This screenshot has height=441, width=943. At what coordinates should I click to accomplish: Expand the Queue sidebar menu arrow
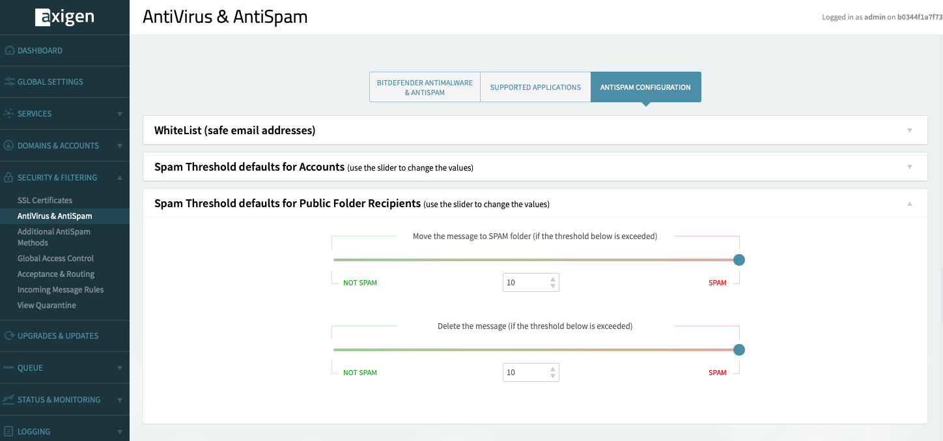click(119, 368)
